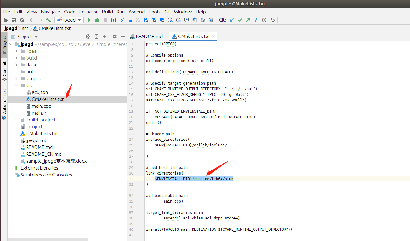410x241 pixels.
Task: Select main.cpp in the project tree
Action: coord(41,106)
